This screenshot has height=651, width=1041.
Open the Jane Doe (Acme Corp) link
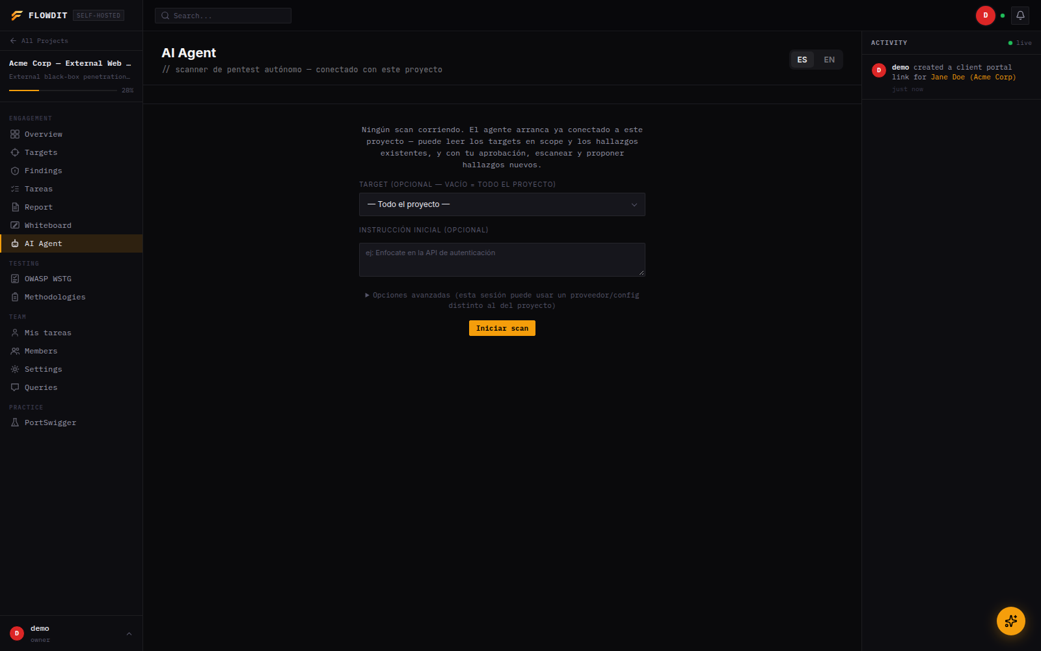pos(973,77)
